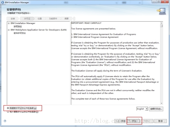
Task: Click the 安装软件包 page title
Action: coord(14,9)
